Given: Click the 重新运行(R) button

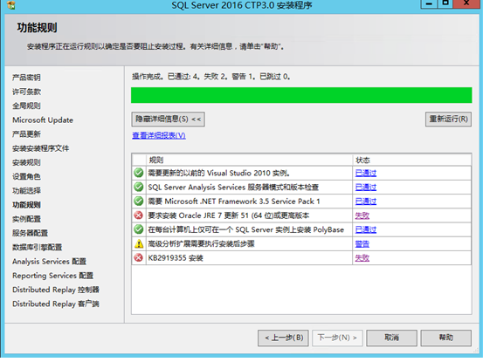Looking at the screenshot, I should pos(448,119).
